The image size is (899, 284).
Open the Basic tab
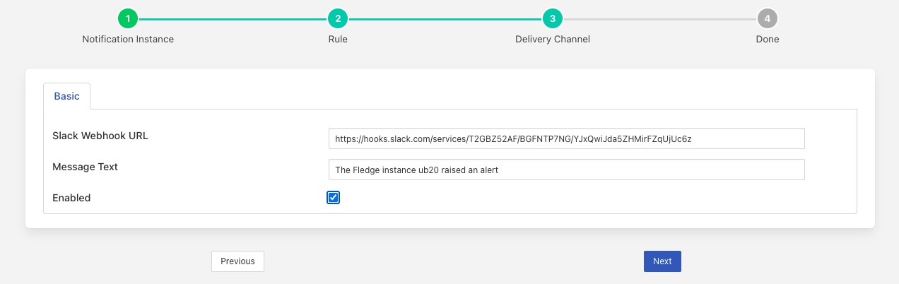pos(67,96)
